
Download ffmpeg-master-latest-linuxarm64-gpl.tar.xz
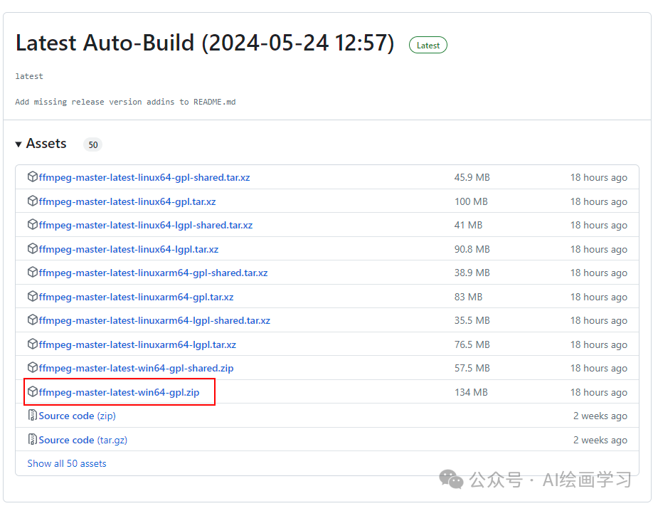click(x=136, y=297)
